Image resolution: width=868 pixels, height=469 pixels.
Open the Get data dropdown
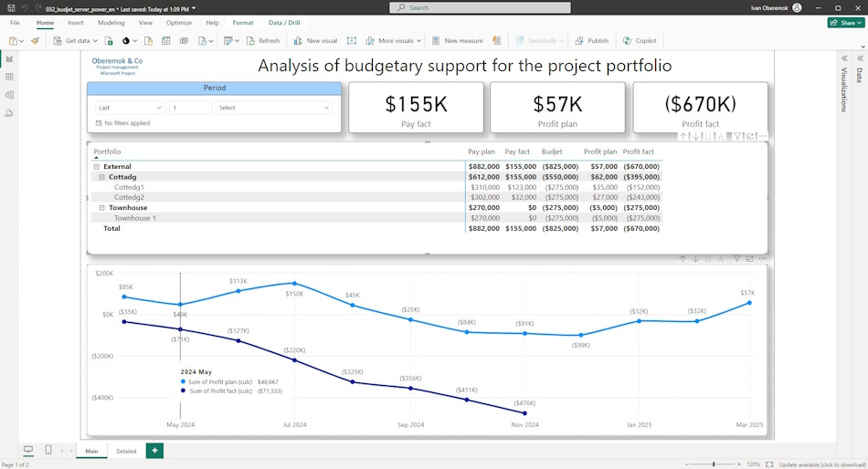75,40
